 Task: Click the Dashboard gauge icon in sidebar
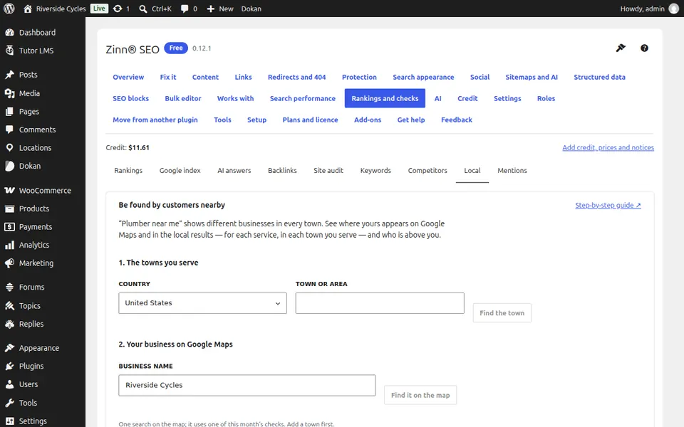click(9, 32)
